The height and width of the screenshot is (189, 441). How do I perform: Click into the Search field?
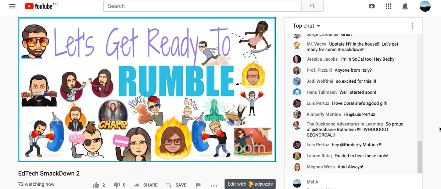pos(202,6)
